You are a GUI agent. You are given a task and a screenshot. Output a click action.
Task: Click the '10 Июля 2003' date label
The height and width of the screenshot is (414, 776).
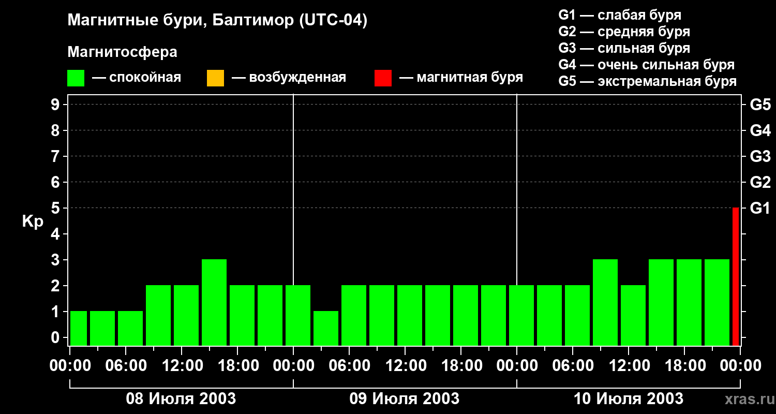628,399
